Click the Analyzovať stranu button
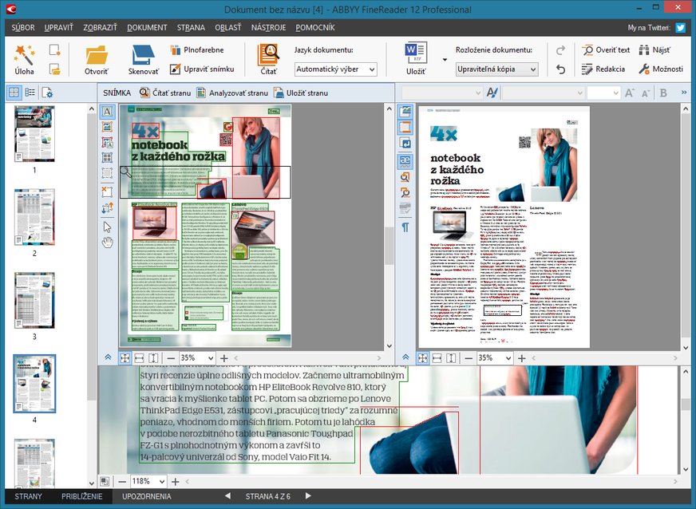This screenshot has height=509, width=696. pos(232,93)
